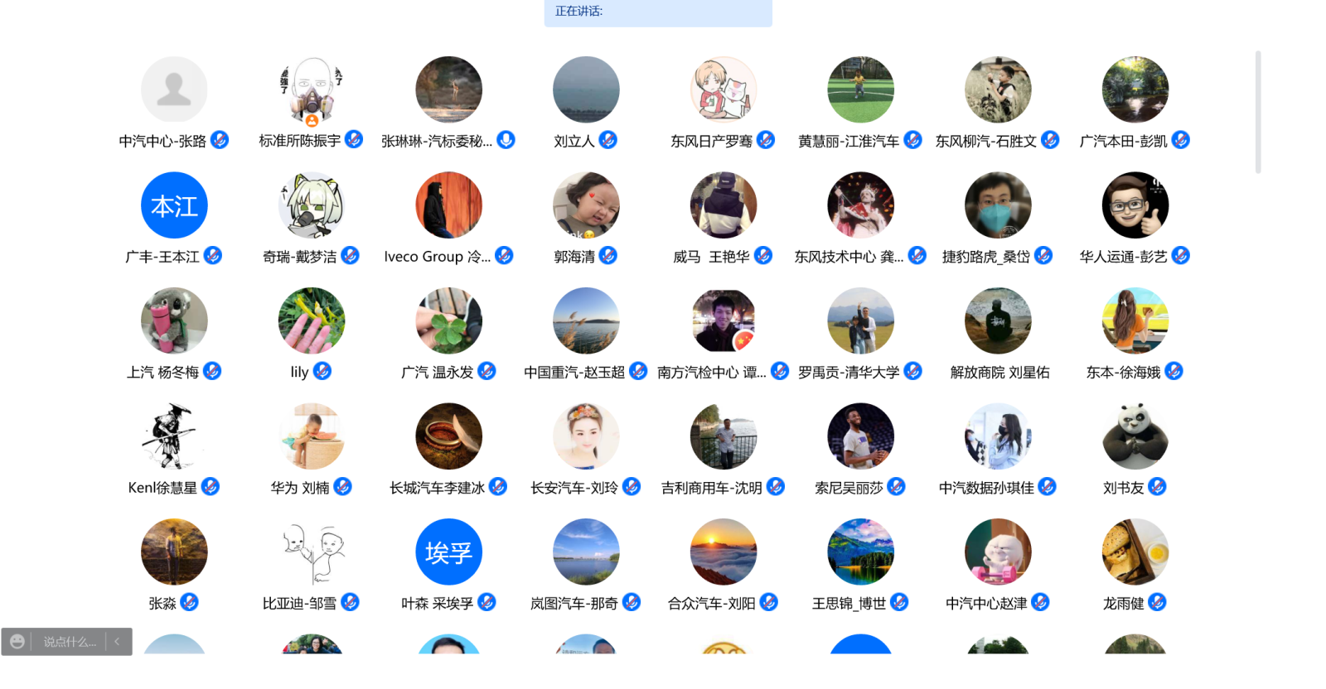Click the muted mic icon beside 叶森 采埃孚
1326x689 pixels.
point(487,602)
